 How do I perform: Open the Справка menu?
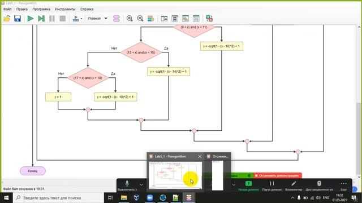click(87, 9)
